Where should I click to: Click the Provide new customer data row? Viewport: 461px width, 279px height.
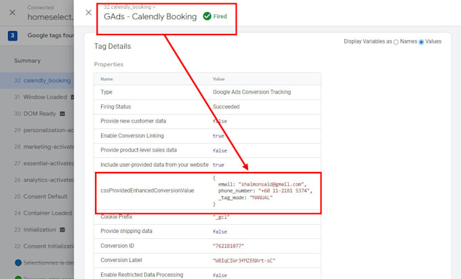tap(207, 121)
